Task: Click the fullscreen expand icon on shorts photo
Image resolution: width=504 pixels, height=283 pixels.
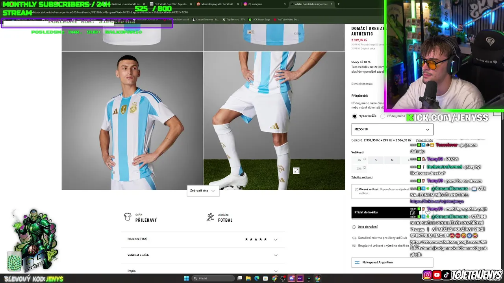Action: pyautogui.click(x=296, y=171)
